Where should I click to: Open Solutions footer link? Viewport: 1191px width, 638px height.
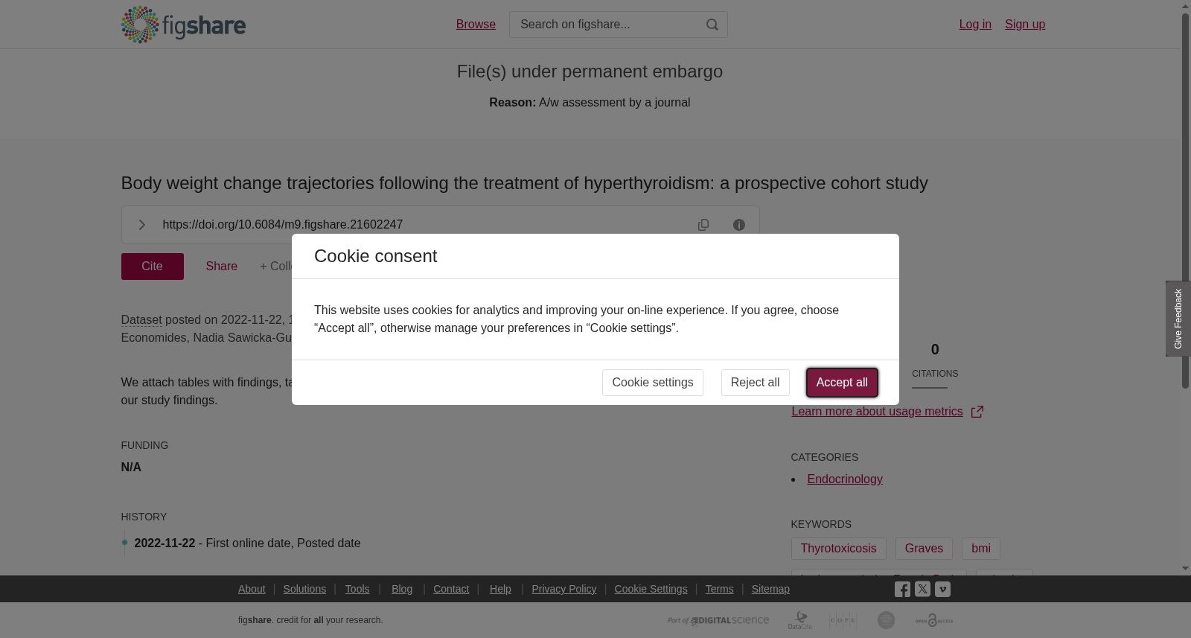[x=304, y=589]
